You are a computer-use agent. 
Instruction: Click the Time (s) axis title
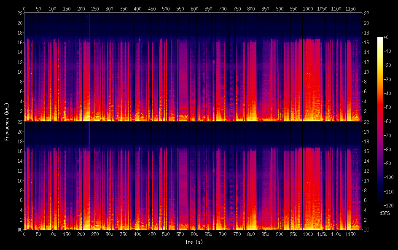click(193, 242)
